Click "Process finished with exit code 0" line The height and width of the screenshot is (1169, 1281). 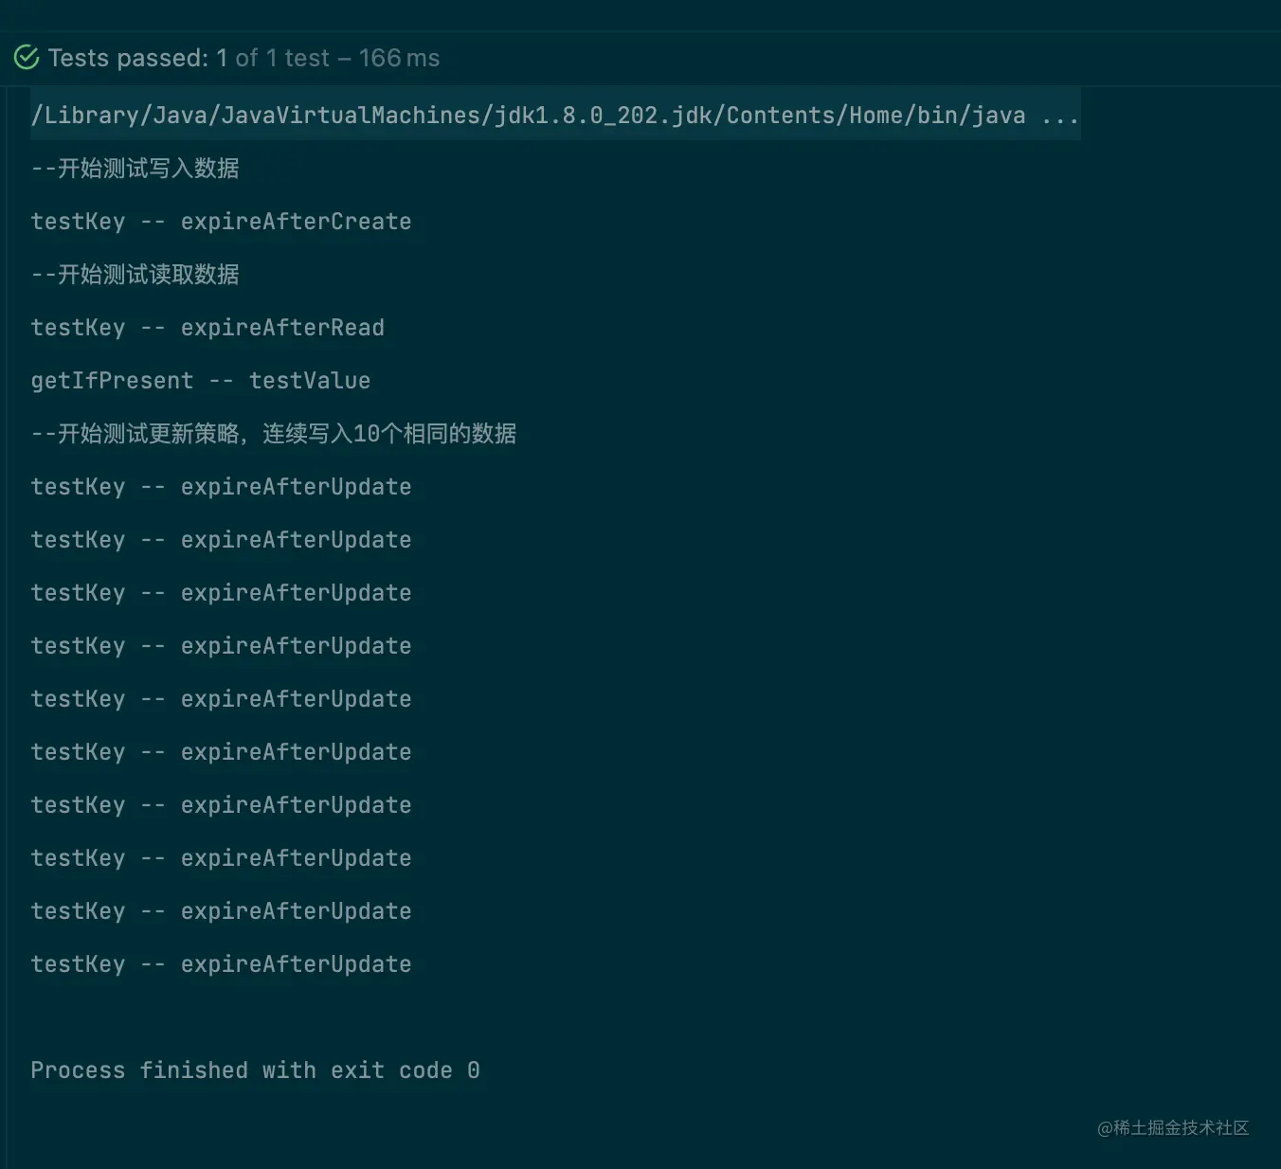pos(255,1070)
